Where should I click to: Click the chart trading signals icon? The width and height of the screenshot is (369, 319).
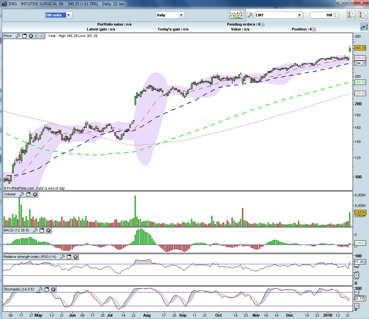(x=235, y=15)
